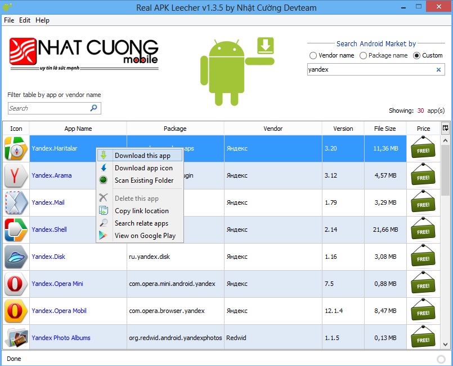Viewport: 453px width, 366px height.
Task: Click the Android robot download logo
Action: (237, 71)
